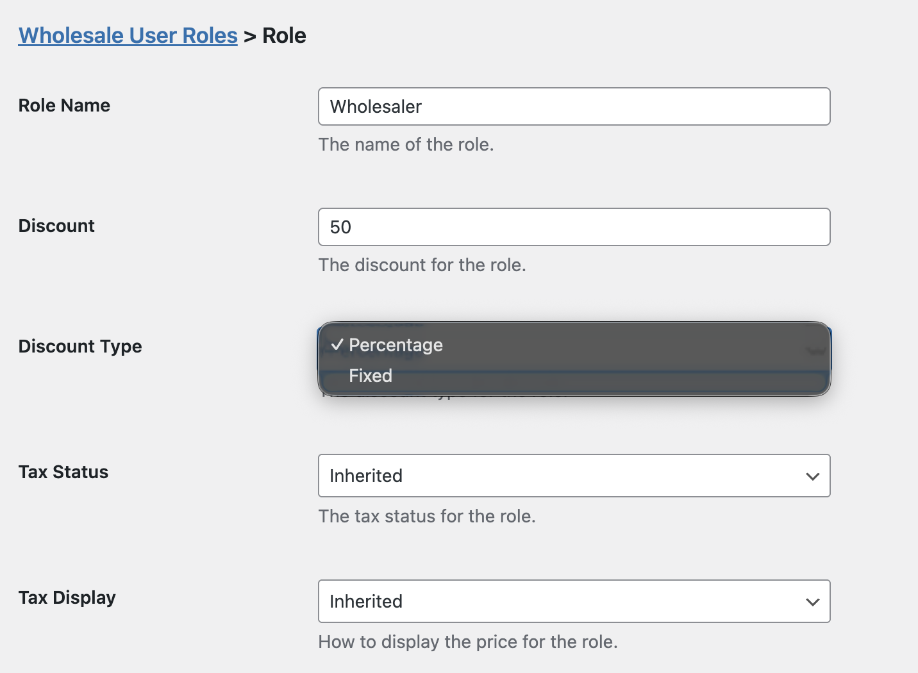Click the Role breadcrumb label

click(284, 35)
